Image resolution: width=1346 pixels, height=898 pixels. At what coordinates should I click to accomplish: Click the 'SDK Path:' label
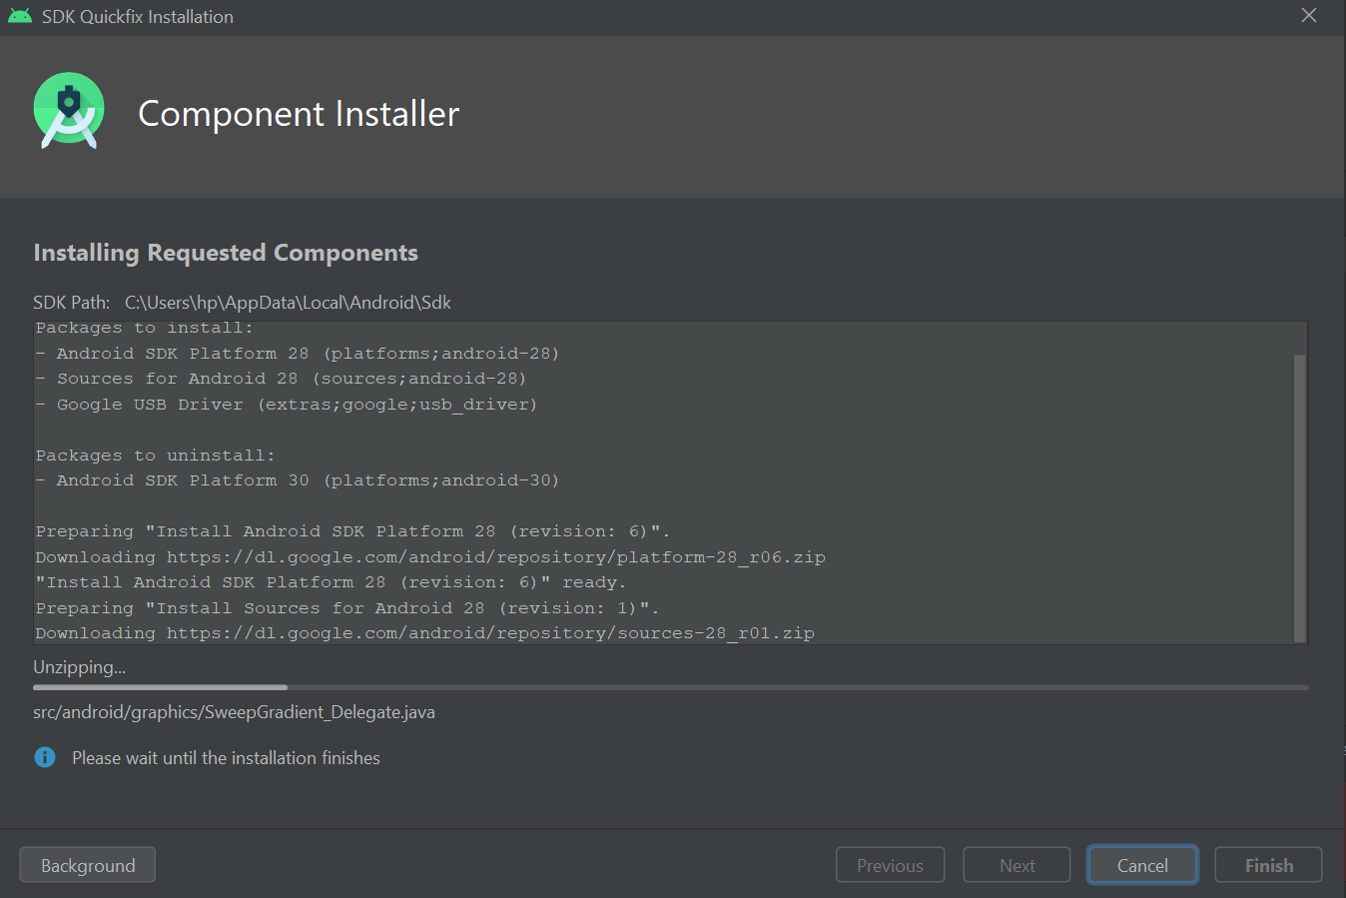72,302
